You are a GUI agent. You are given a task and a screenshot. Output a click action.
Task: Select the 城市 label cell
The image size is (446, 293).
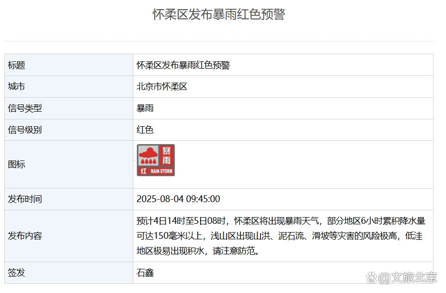click(16, 87)
